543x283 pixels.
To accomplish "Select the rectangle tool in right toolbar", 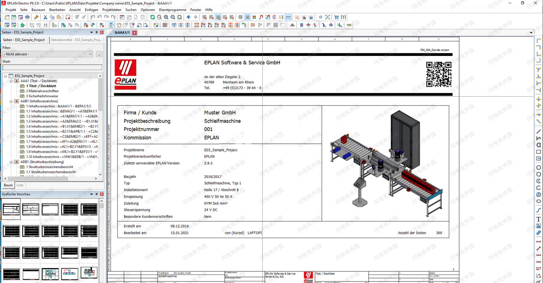I will tap(539, 152).
